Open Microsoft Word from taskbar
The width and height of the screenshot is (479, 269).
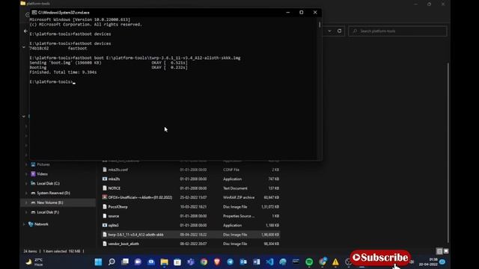click(x=256, y=262)
